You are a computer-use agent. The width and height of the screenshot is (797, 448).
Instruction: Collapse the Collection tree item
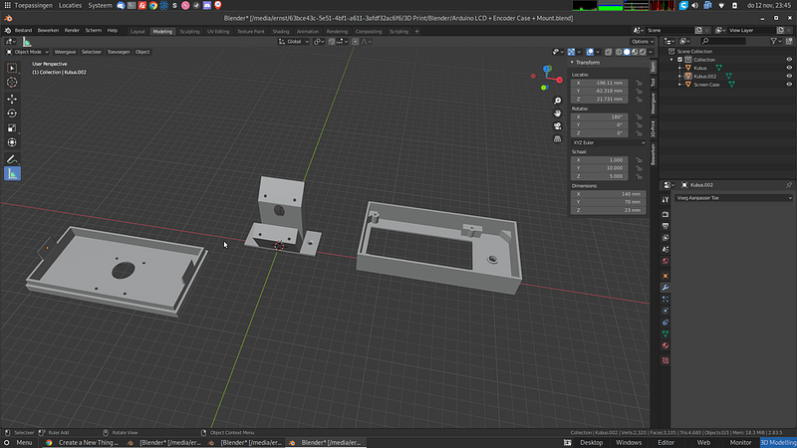671,60
